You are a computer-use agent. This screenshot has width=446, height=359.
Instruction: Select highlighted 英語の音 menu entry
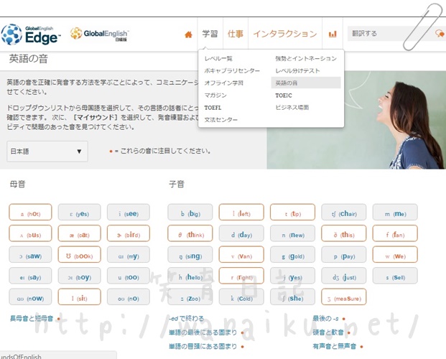306,83
